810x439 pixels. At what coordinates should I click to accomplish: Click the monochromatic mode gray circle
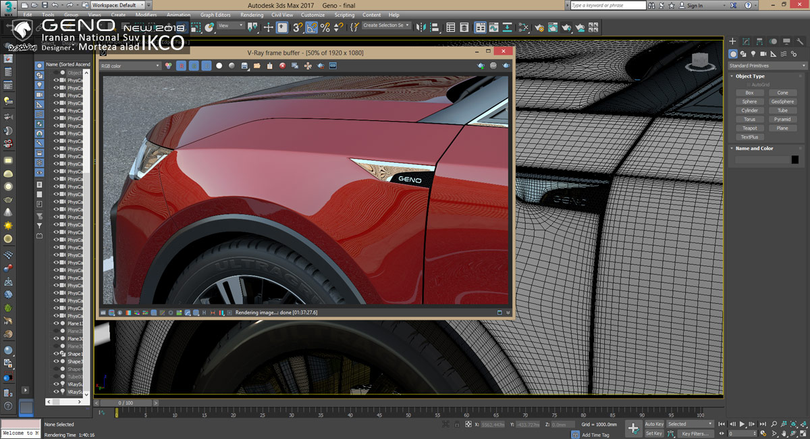tap(232, 66)
